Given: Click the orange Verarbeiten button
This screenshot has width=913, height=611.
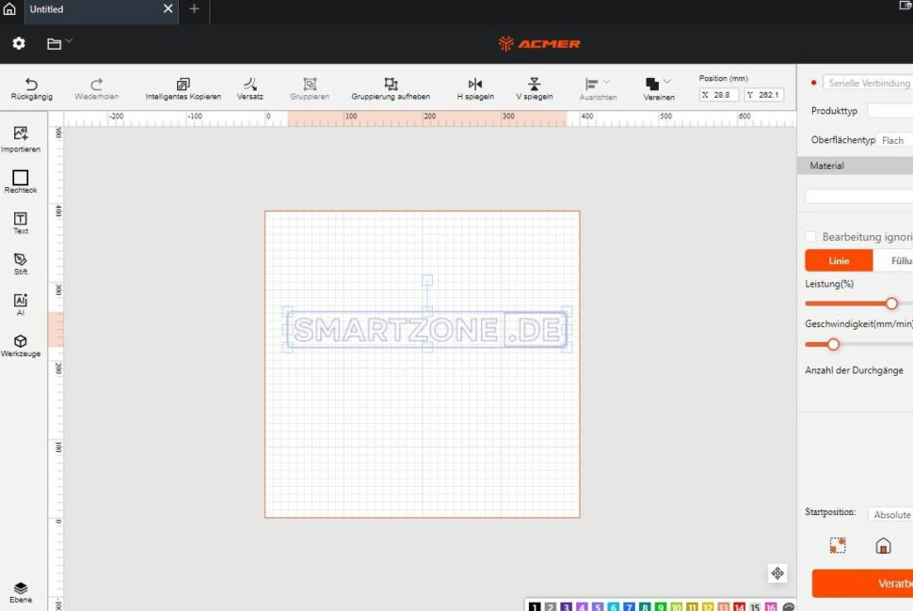Looking at the screenshot, I should pos(862,583).
